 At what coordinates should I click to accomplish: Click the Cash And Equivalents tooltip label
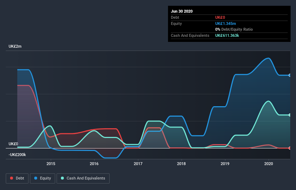click(190, 35)
